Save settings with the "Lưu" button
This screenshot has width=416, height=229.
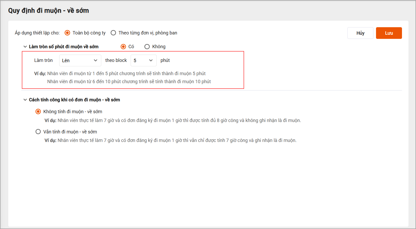[389, 33]
